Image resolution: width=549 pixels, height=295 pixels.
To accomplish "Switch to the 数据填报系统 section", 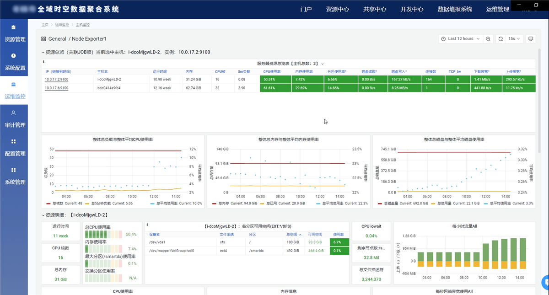I will (x=454, y=9).
